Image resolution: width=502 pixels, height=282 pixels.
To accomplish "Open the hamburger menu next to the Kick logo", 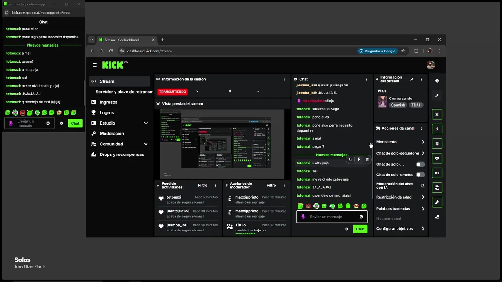I will coord(95,65).
